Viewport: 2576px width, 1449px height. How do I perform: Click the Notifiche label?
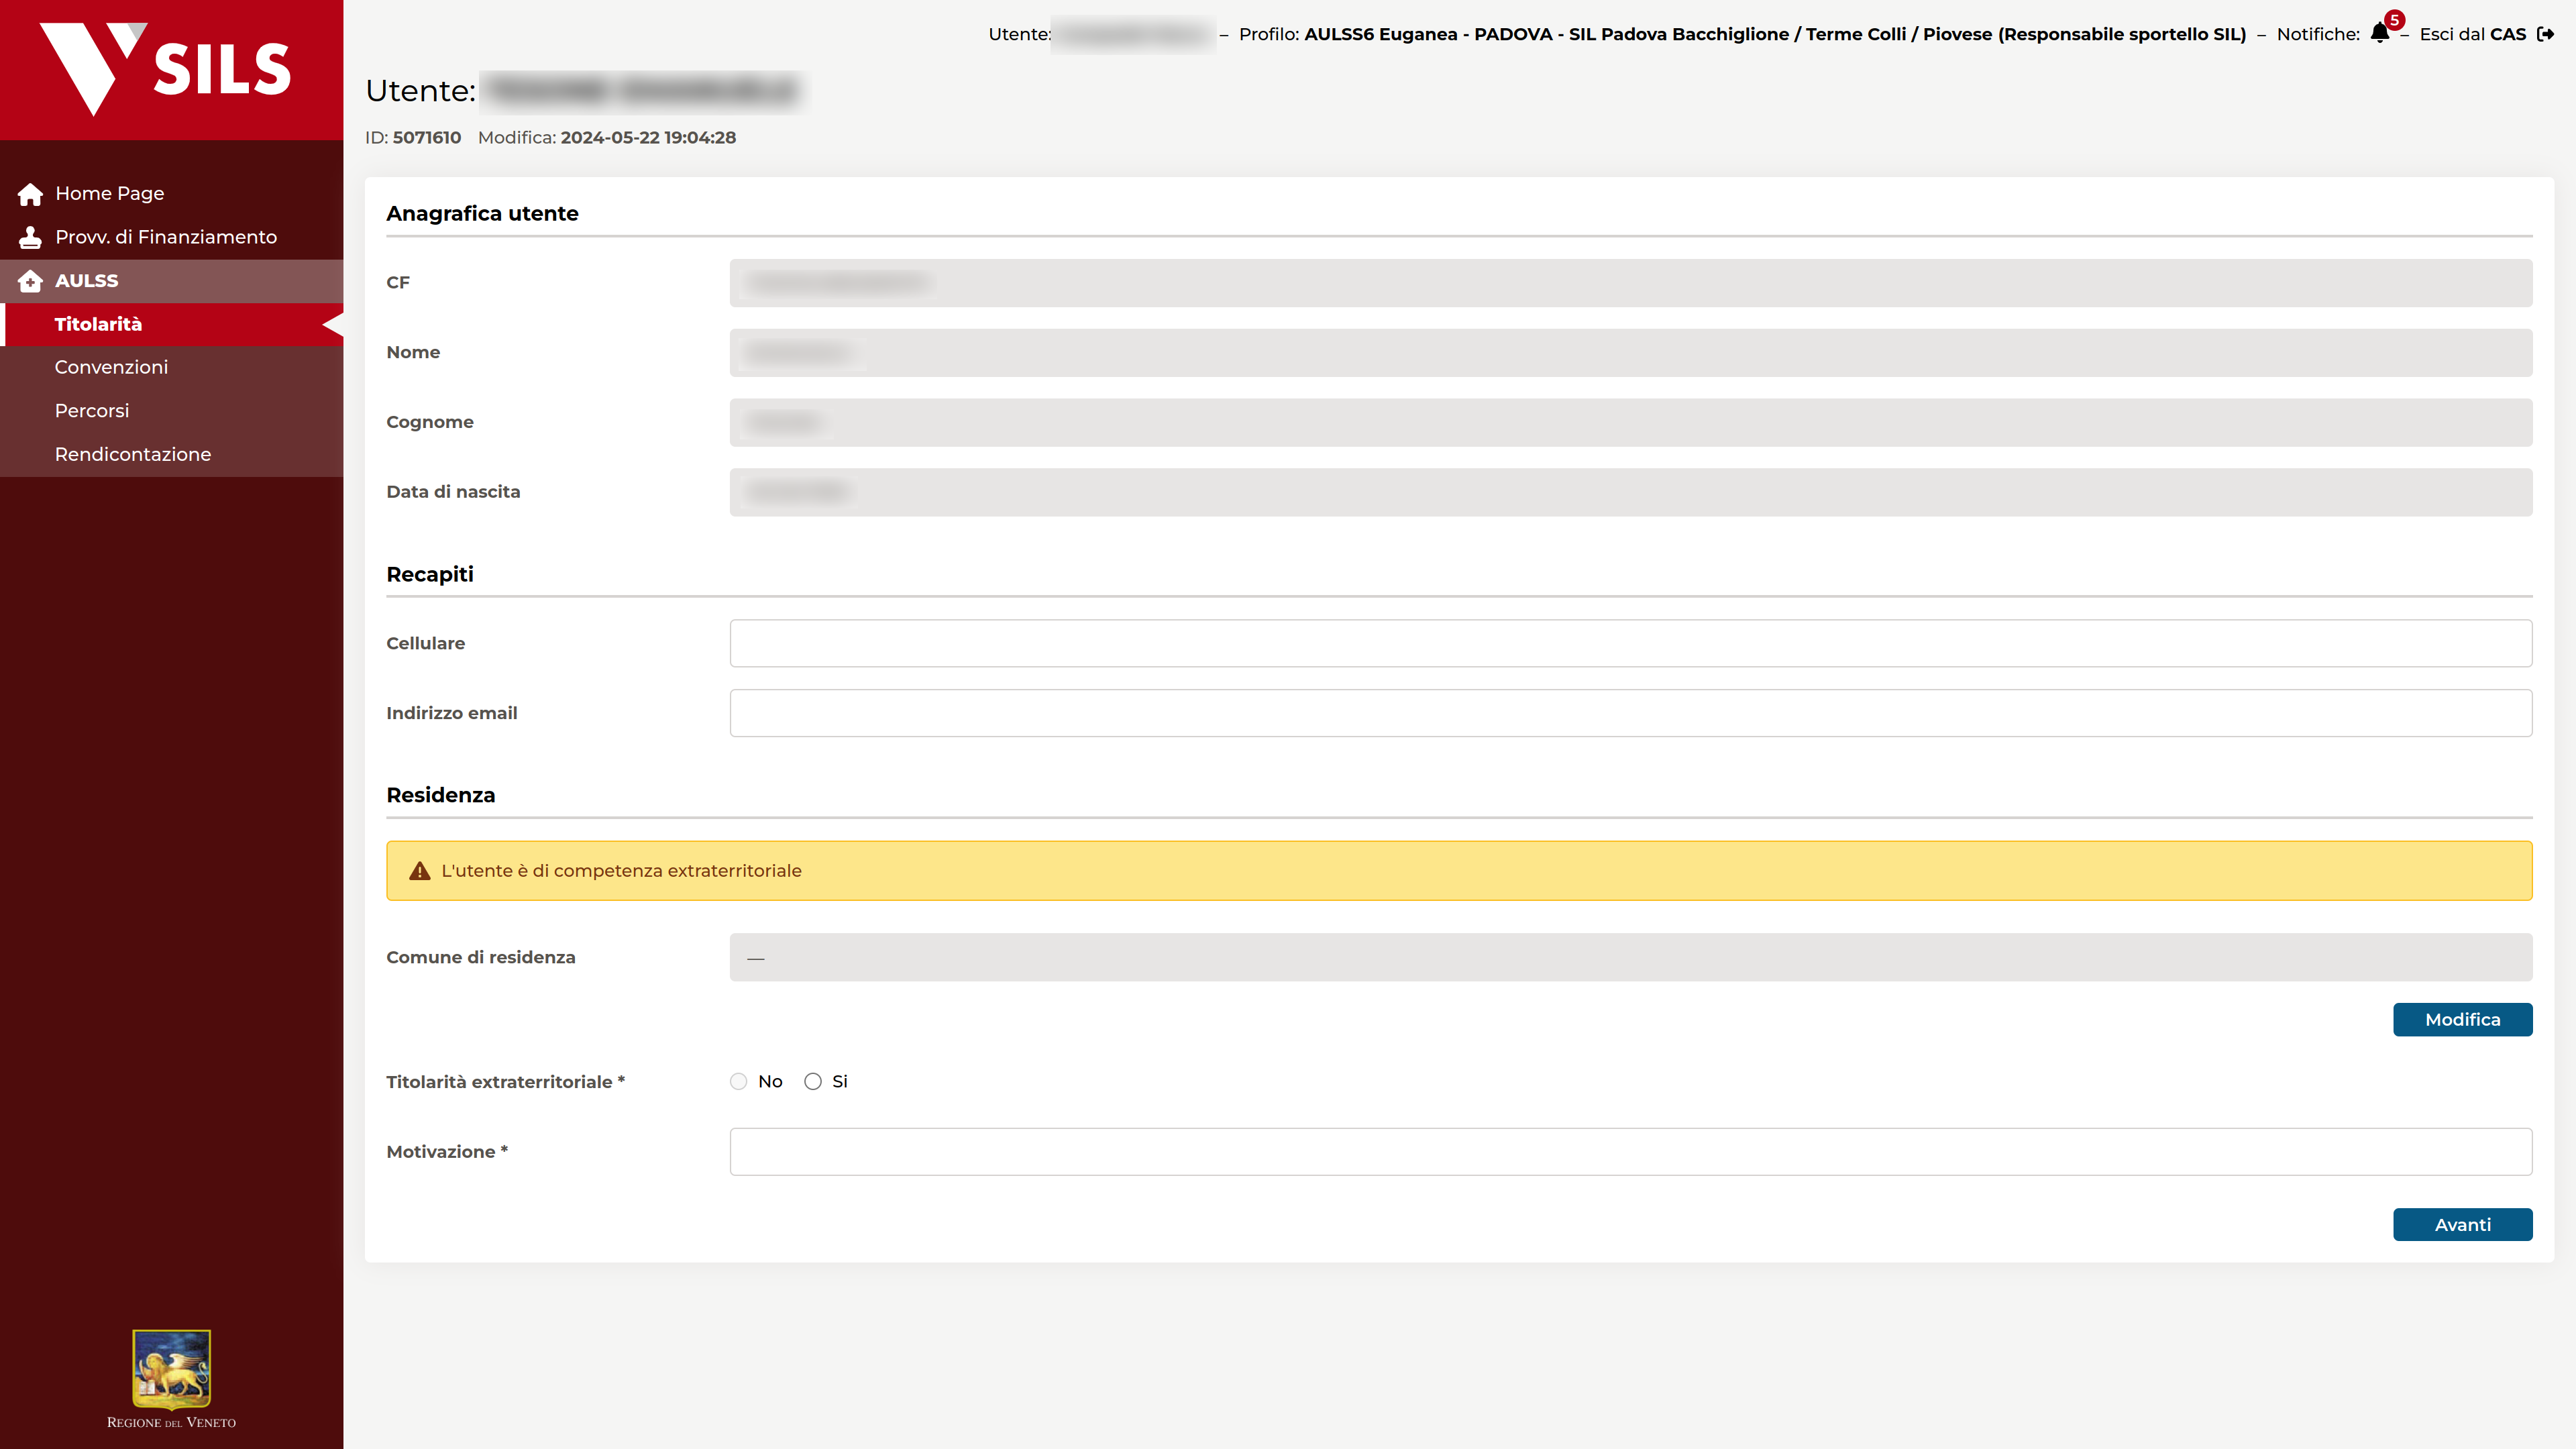[x=2318, y=34]
